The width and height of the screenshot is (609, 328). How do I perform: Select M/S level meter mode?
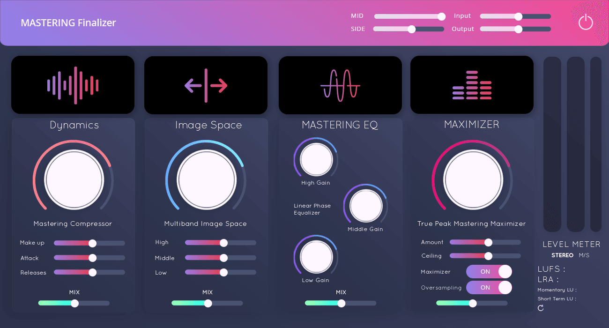point(584,255)
